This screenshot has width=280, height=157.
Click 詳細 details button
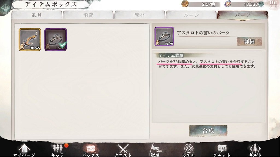click(x=249, y=42)
